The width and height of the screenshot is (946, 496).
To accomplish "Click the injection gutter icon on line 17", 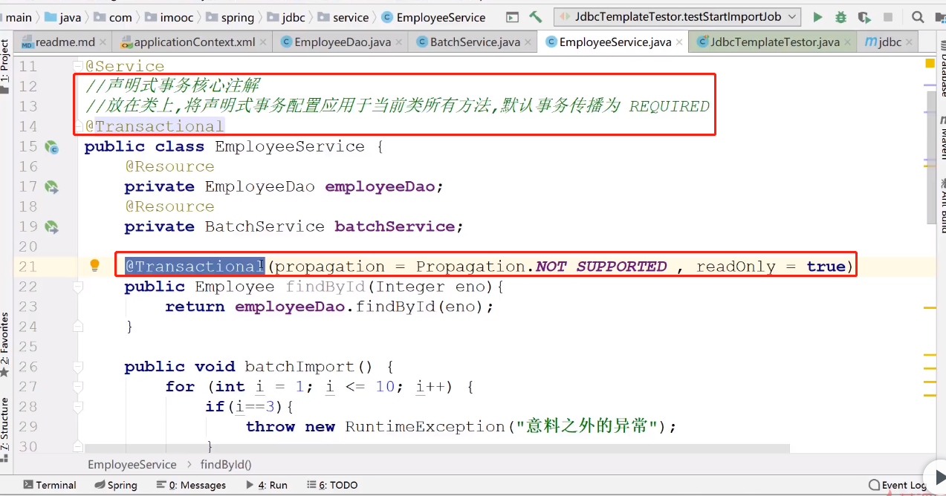I will point(51,187).
